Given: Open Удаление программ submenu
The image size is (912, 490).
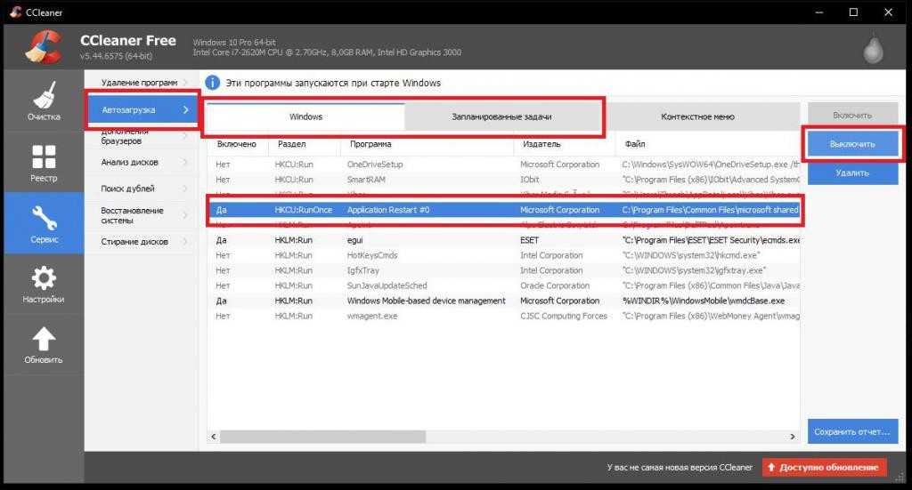Looking at the screenshot, I should click(x=141, y=83).
